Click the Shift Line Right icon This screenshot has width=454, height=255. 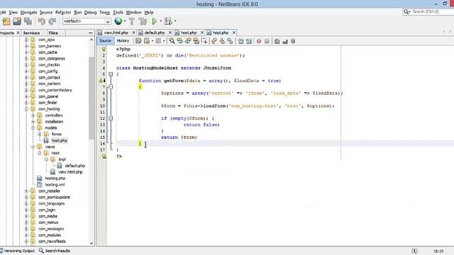tap(249, 41)
